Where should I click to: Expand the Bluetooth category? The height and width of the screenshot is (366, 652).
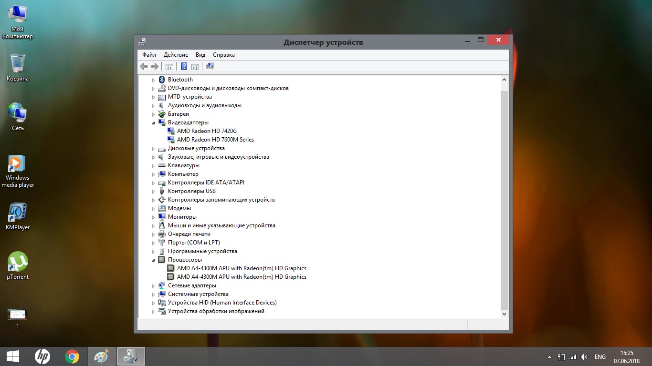(154, 80)
